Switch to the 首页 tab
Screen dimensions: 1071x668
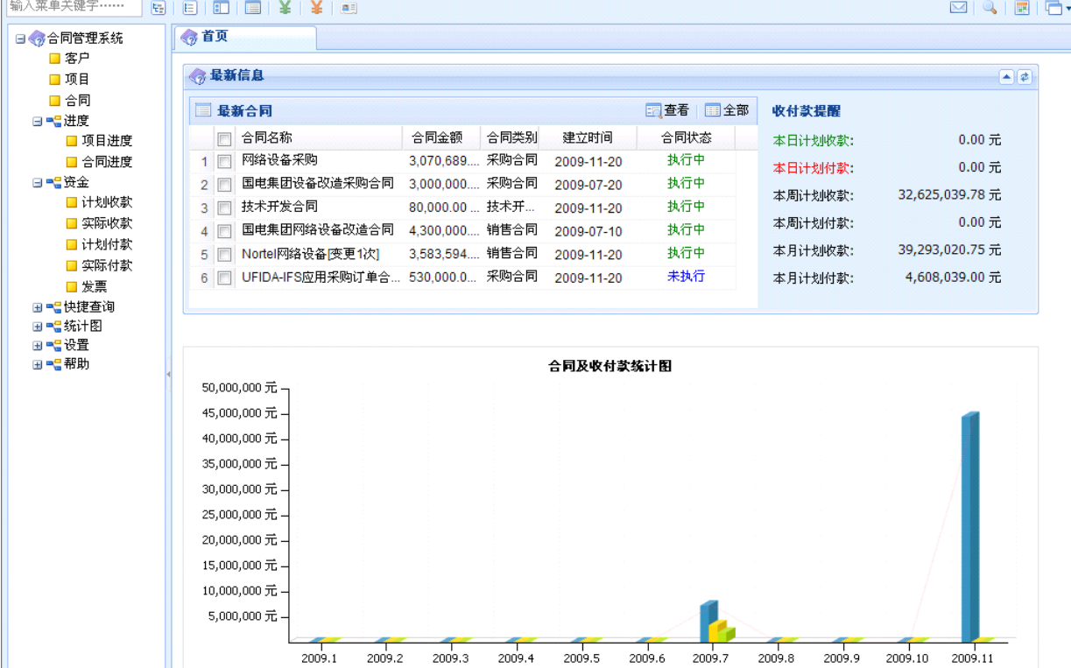pos(245,37)
